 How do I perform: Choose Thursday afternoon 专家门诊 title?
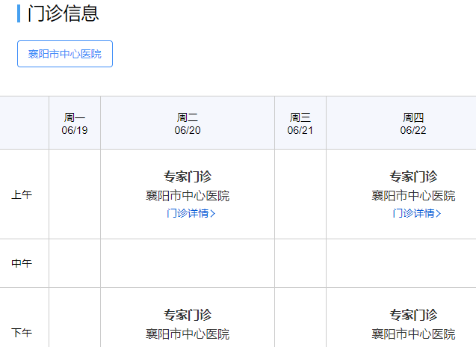tap(413, 315)
